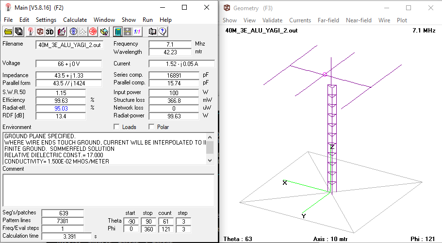The width and height of the screenshot is (442, 243).
Task: Edit the NEC input file icon
Action: [62, 32]
